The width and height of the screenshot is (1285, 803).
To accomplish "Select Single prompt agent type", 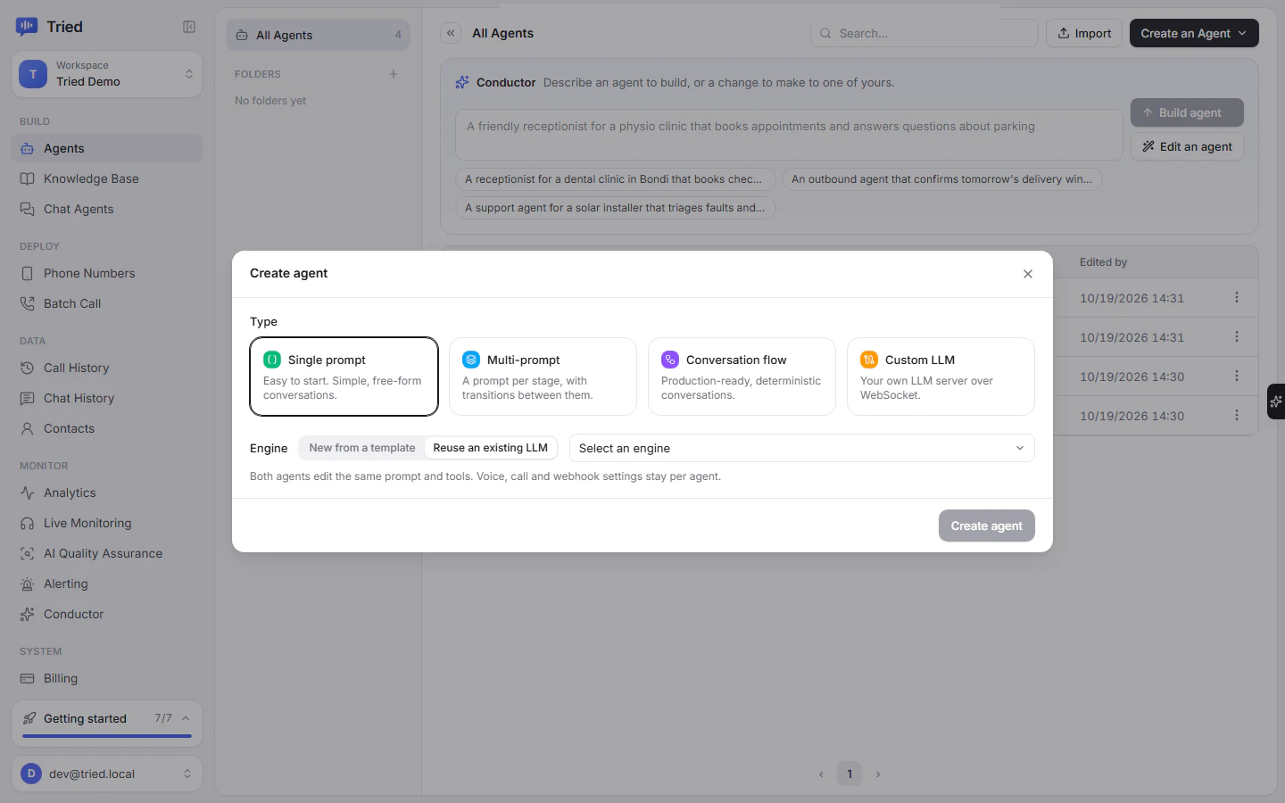I will 344,377.
